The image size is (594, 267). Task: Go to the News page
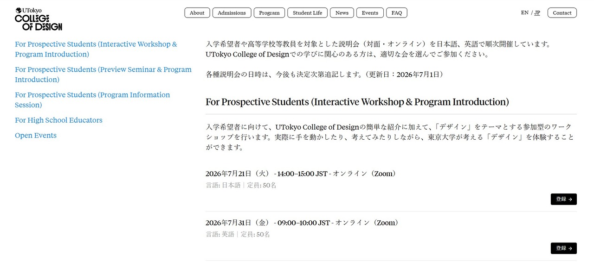pyautogui.click(x=342, y=13)
